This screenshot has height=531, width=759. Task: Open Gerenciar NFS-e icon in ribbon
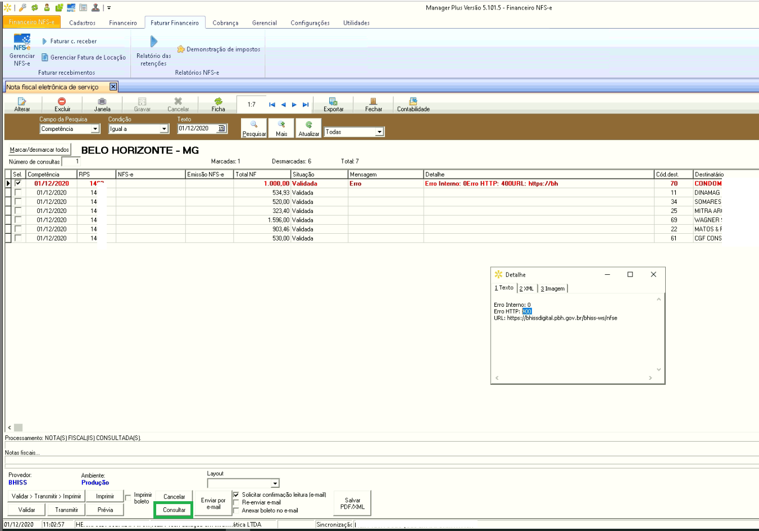point(22,43)
